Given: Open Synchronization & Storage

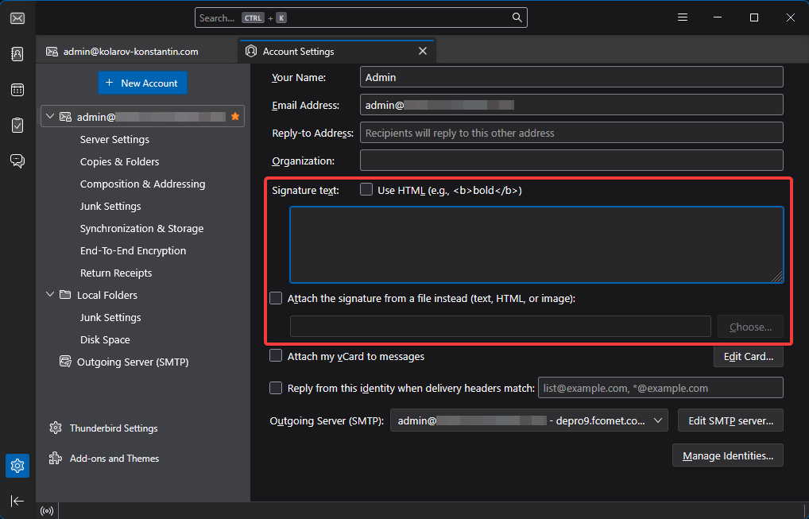Looking at the screenshot, I should 142,228.
